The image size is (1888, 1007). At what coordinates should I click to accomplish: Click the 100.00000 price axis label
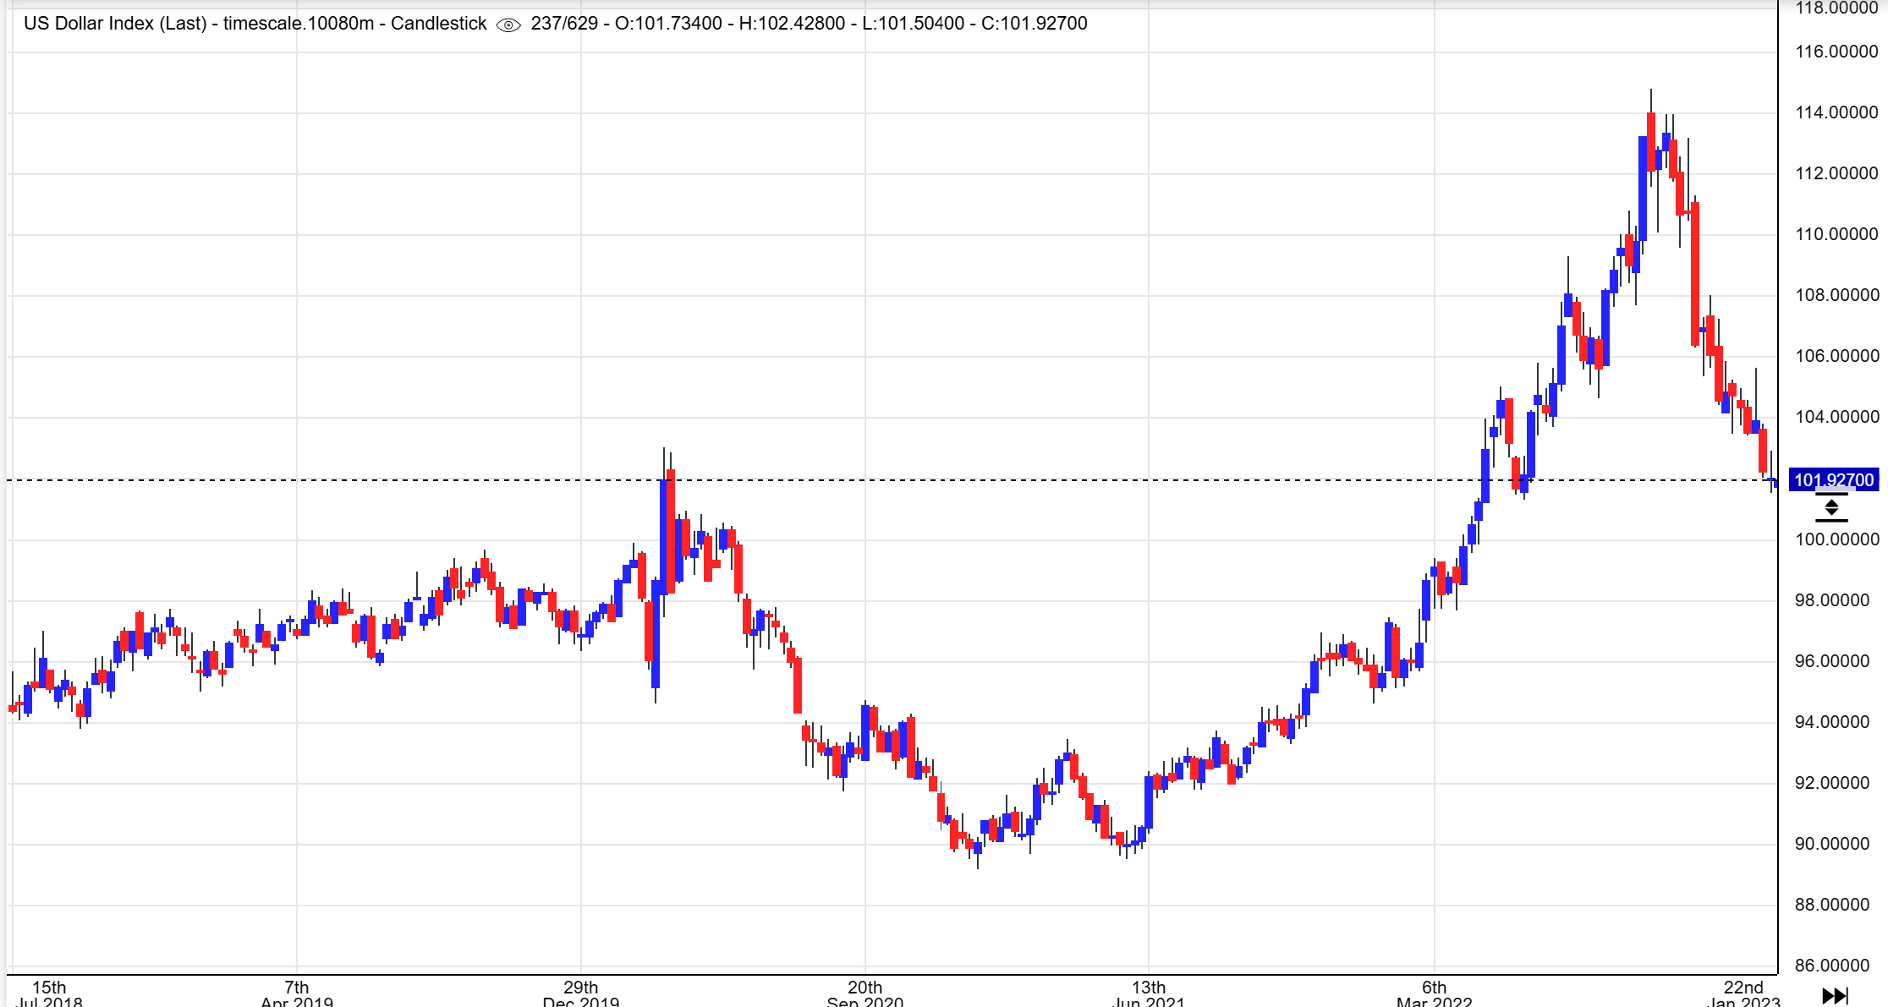1836,539
